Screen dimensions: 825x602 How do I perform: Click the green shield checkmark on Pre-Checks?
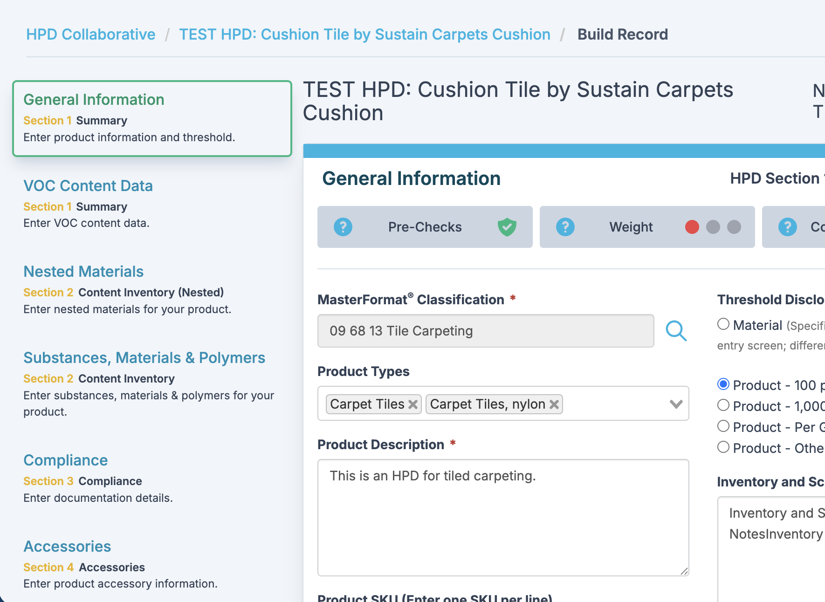[507, 227]
